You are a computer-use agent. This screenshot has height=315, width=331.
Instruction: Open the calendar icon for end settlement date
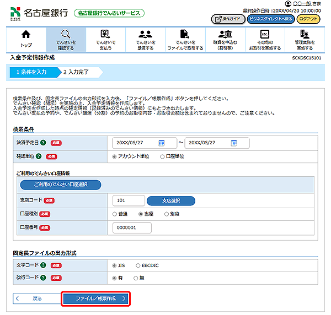coord(234,143)
